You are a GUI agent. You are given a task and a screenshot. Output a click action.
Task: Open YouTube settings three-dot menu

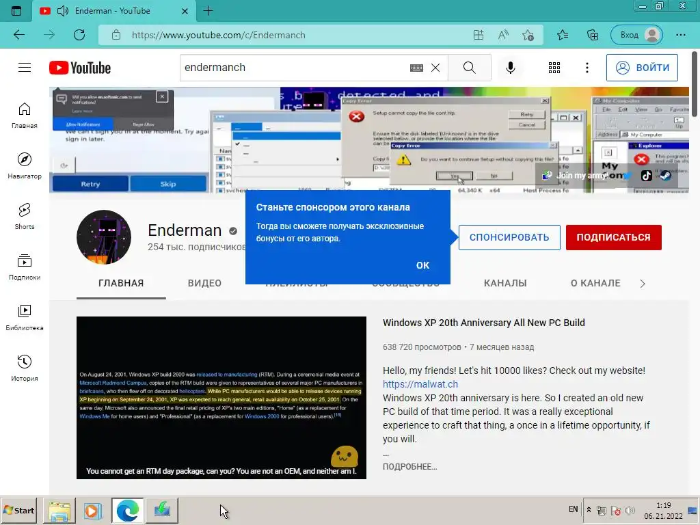pyautogui.click(x=587, y=68)
